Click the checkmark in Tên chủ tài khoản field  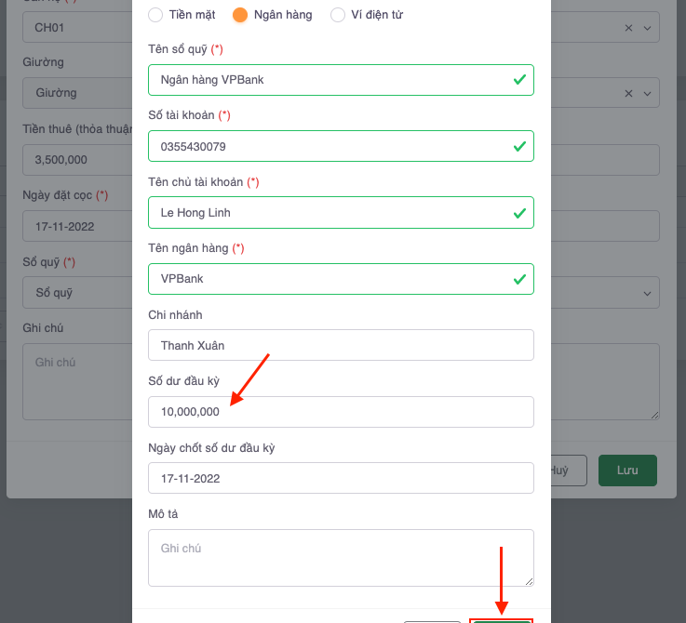click(x=519, y=213)
